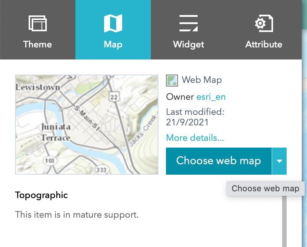Open the Widget tab label

pos(189,44)
